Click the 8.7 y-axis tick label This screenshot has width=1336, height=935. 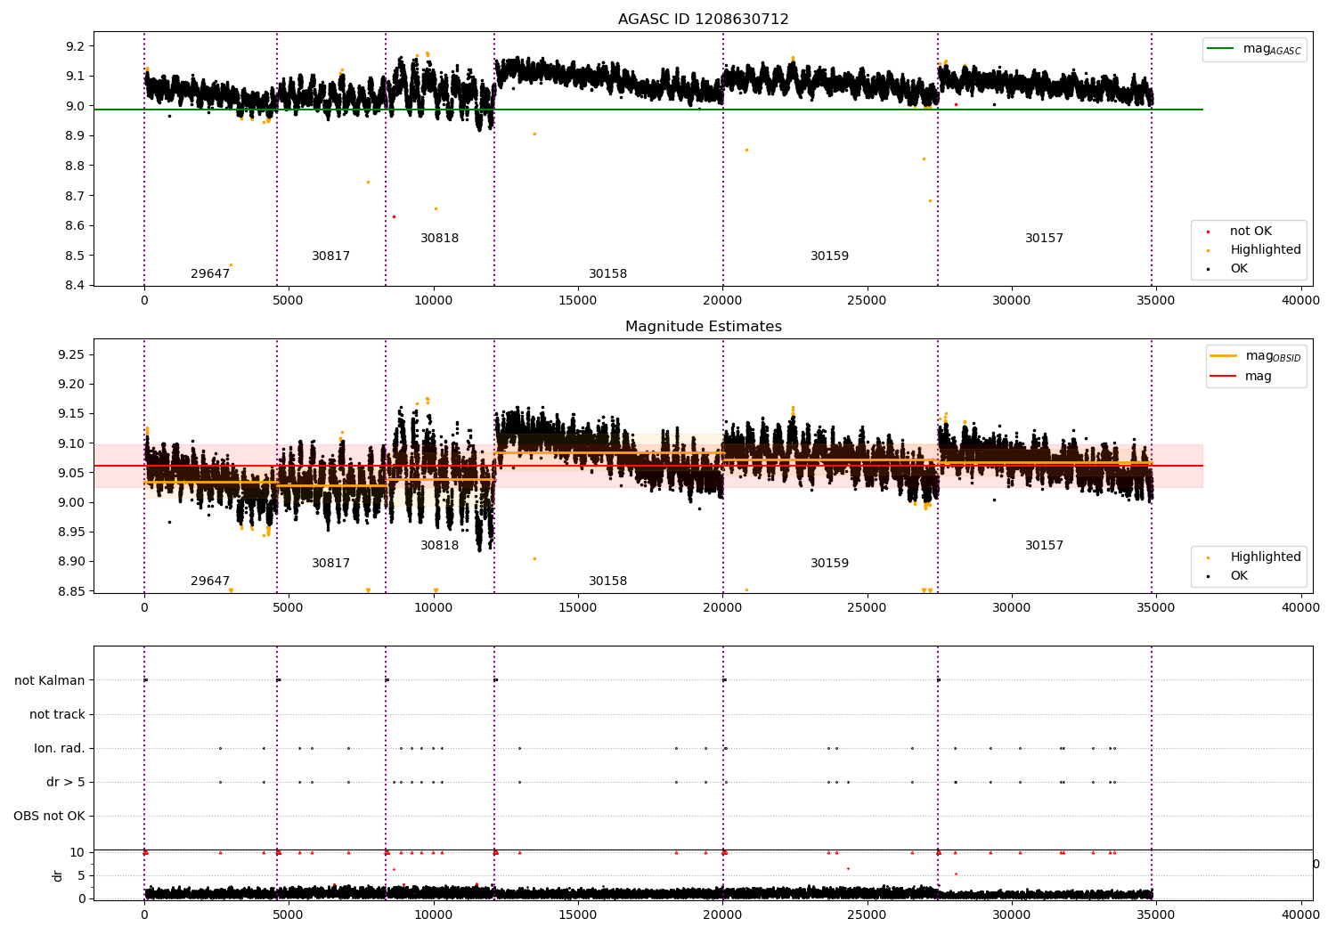click(x=75, y=196)
